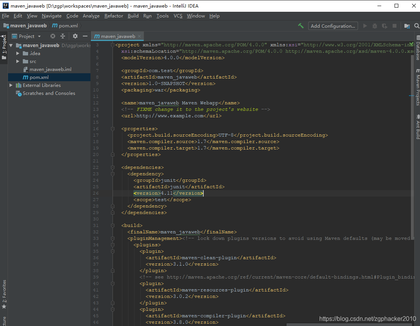The image size is (420, 326).
Task: Click the Add Configuration... button
Action: [333, 26]
